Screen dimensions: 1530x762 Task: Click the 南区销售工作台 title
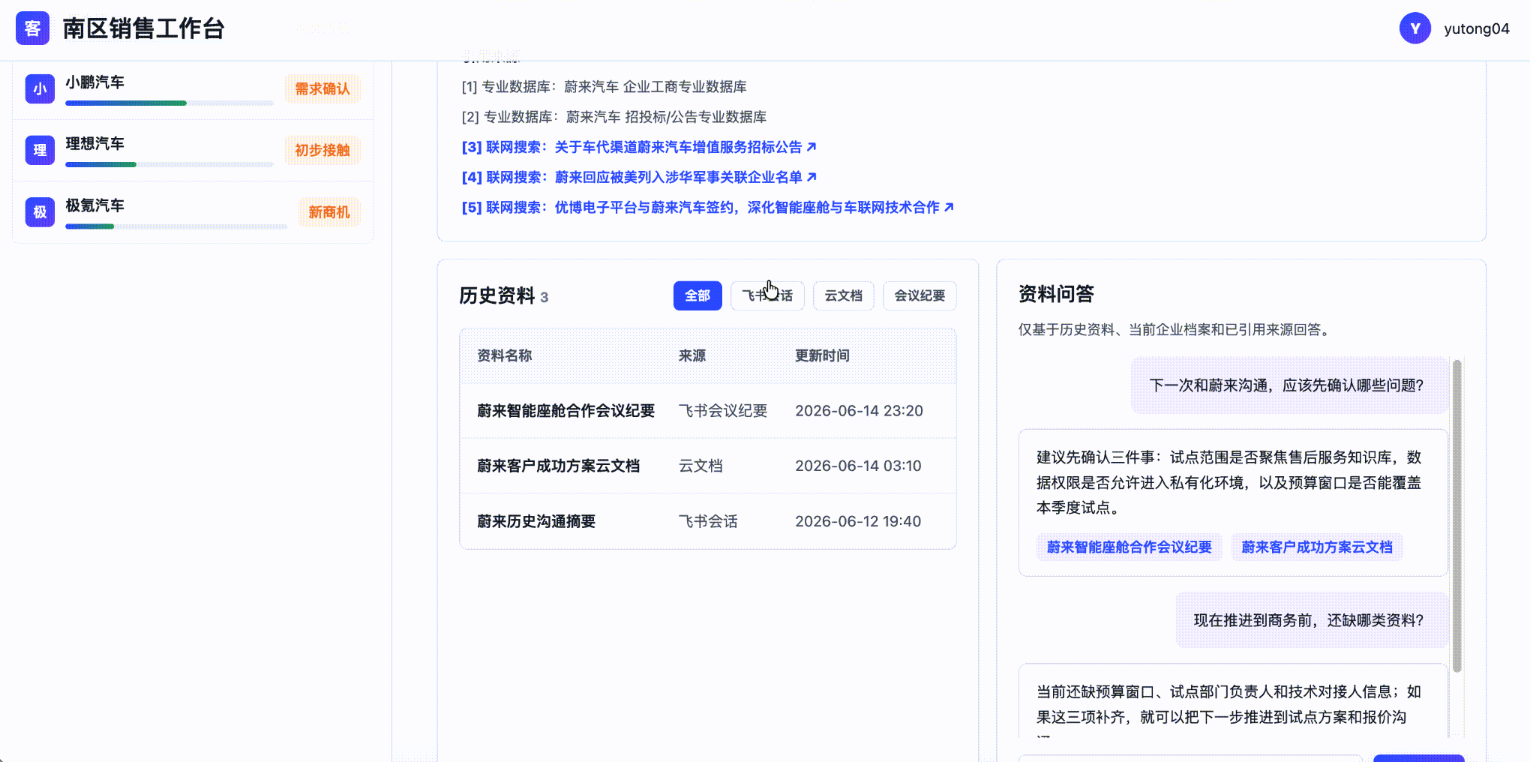(x=143, y=28)
